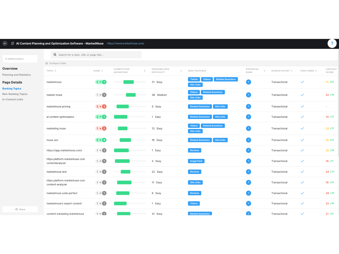
Task: Click the search magnifier icon
Action: pyautogui.click(x=55, y=55)
